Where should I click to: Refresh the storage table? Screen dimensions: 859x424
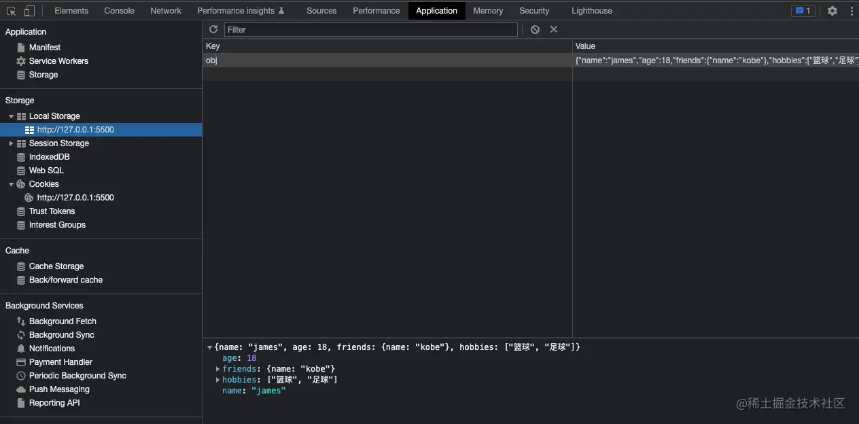click(x=213, y=29)
